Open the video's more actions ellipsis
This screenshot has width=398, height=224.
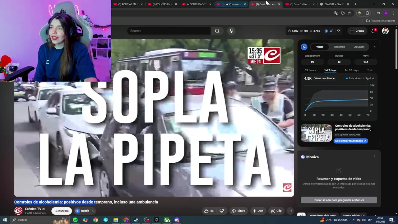click(290, 211)
